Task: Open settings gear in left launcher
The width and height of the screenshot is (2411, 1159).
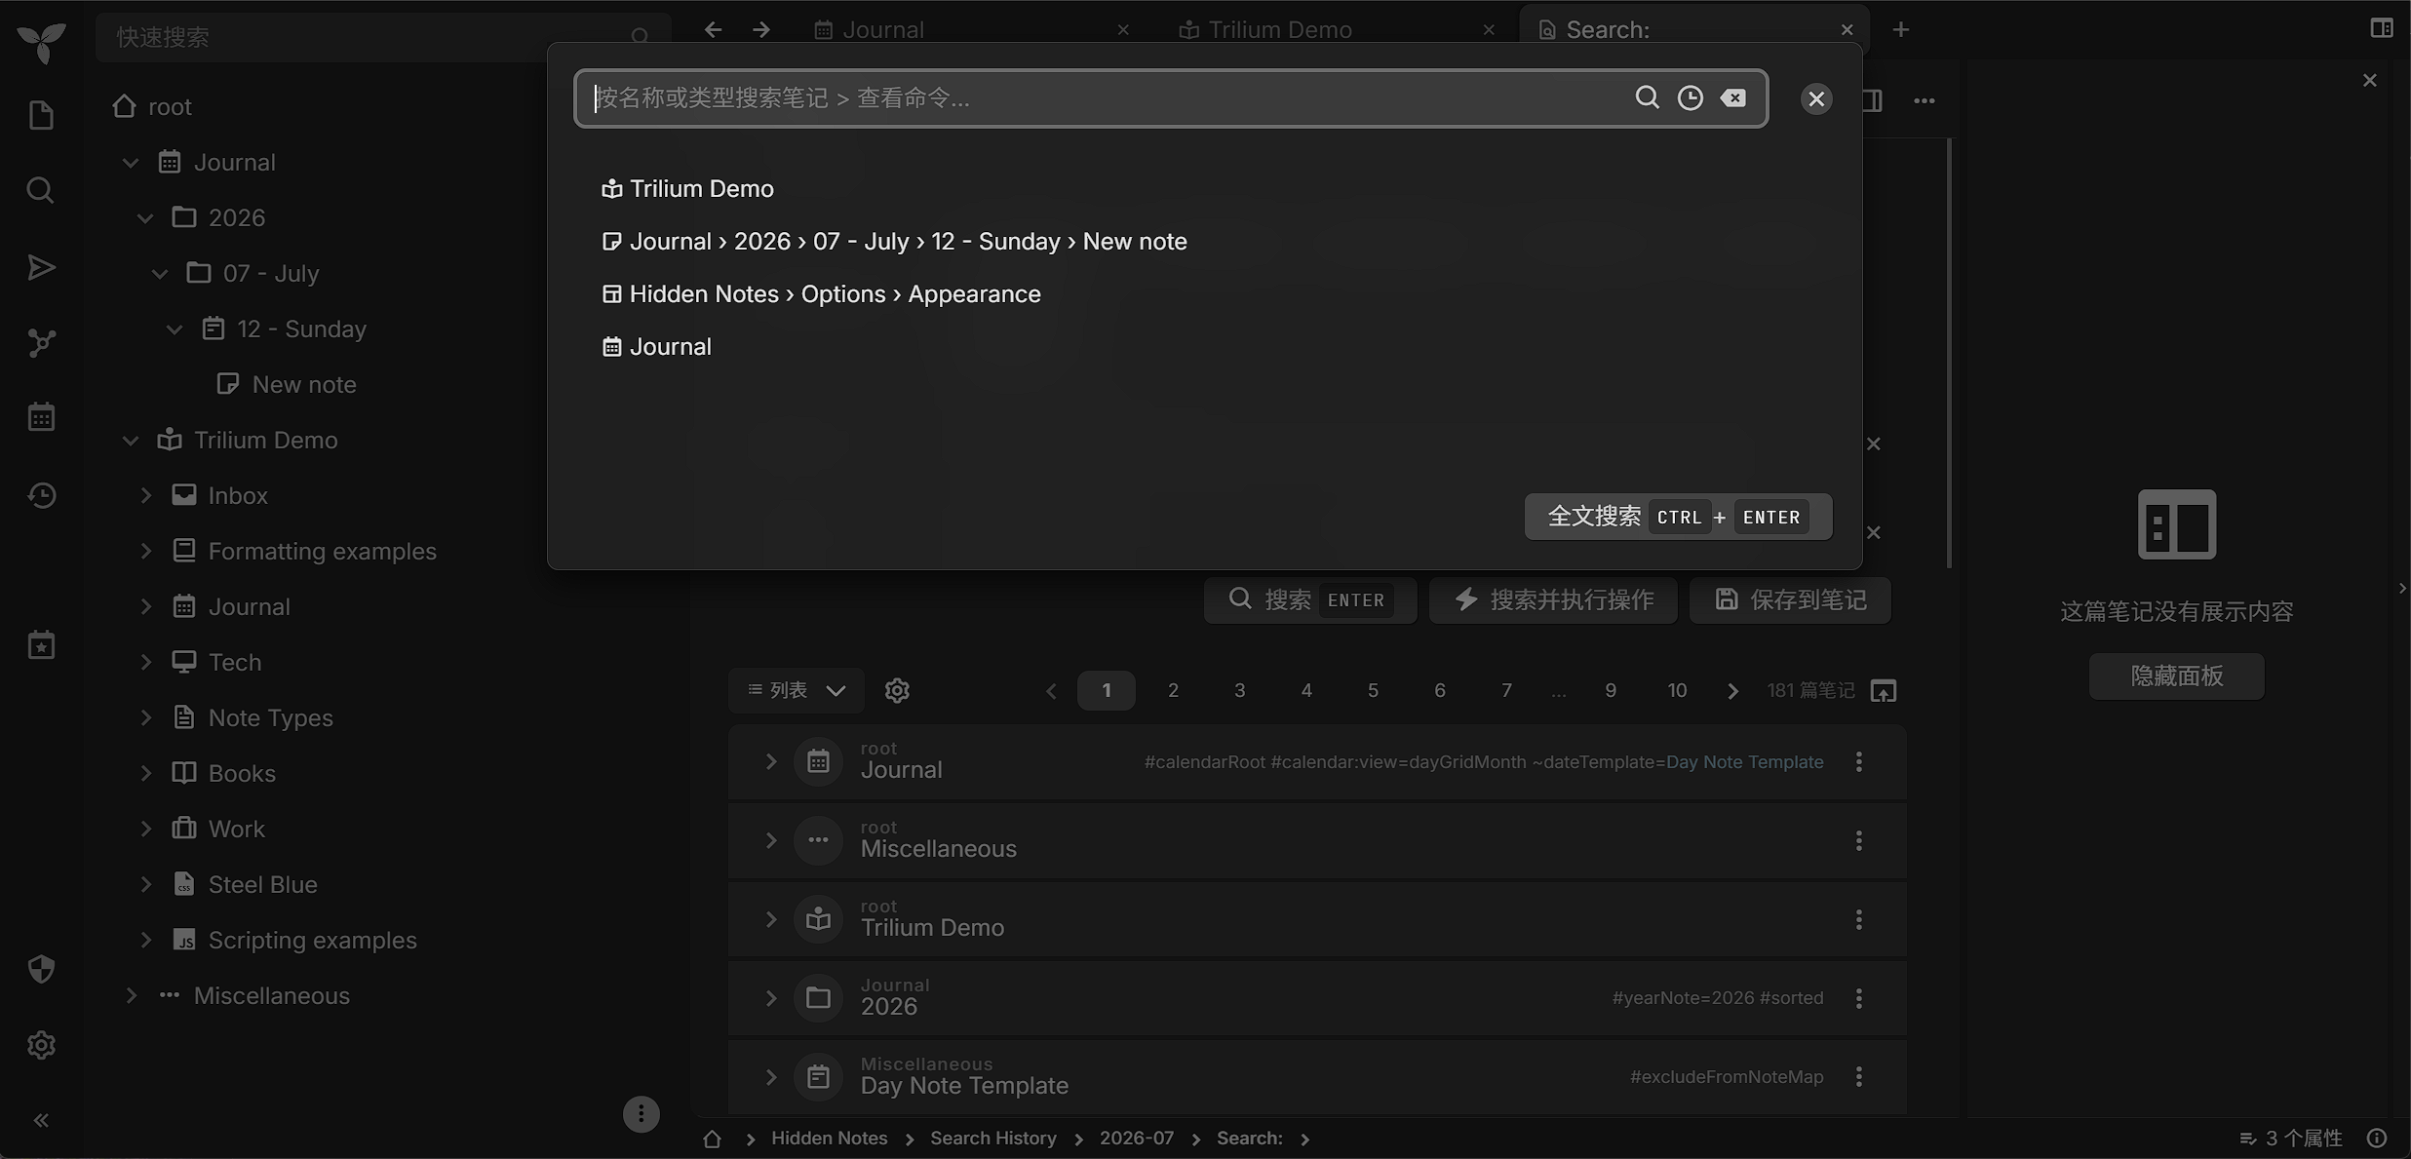Action: coord(41,1045)
